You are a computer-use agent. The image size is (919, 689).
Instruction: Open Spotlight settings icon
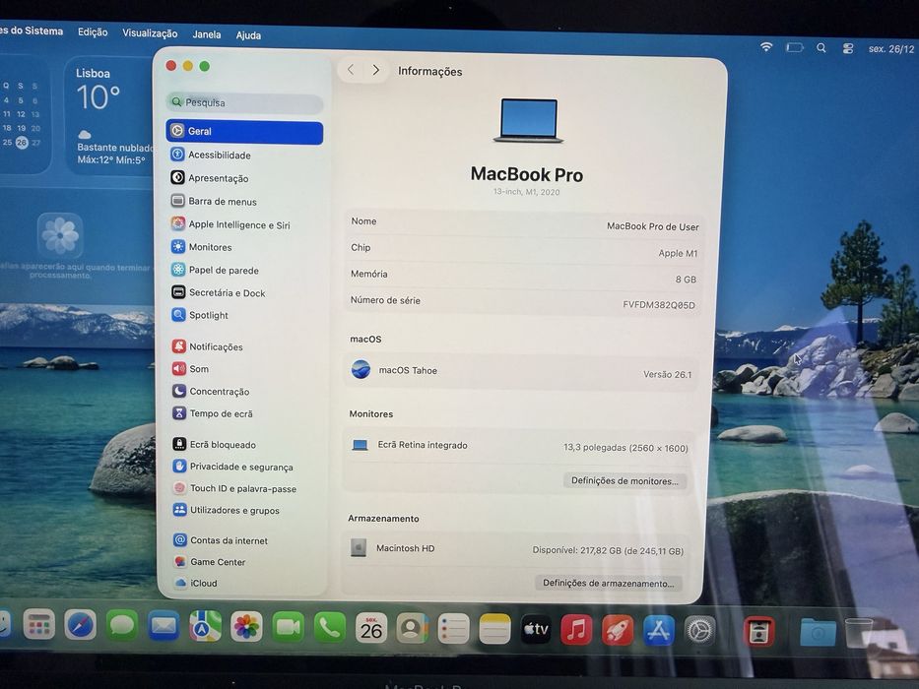tap(178, 315)
